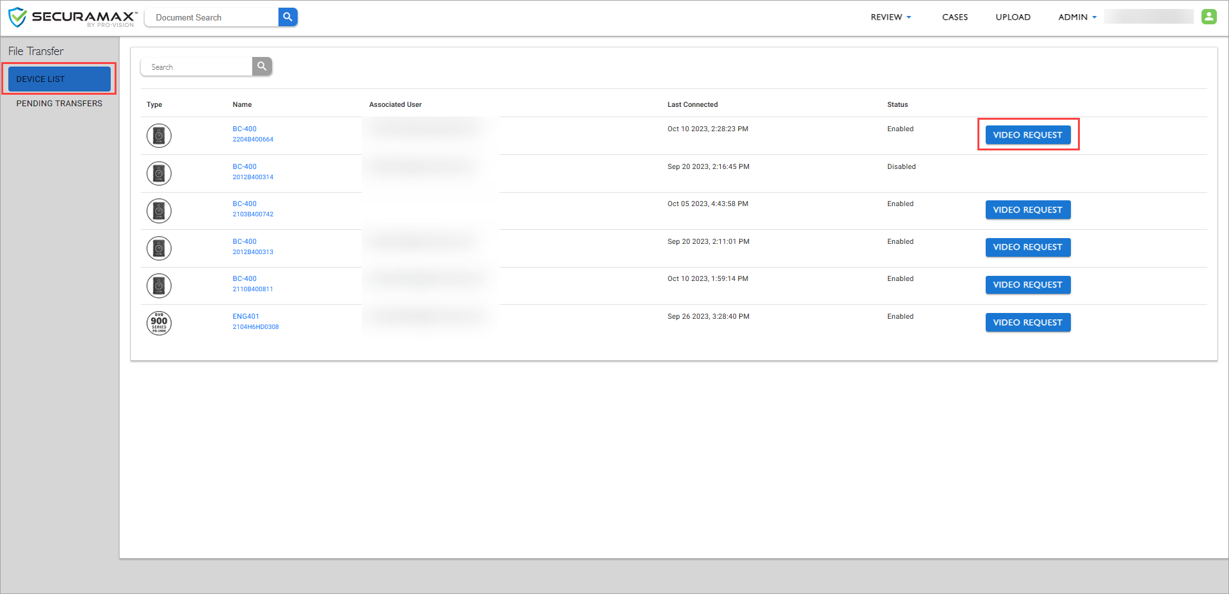
Task: Open the ENG401 device link
Action: (246, 316)
